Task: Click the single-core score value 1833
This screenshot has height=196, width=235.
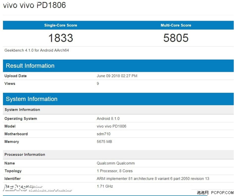Action: [x=61, y=38]
